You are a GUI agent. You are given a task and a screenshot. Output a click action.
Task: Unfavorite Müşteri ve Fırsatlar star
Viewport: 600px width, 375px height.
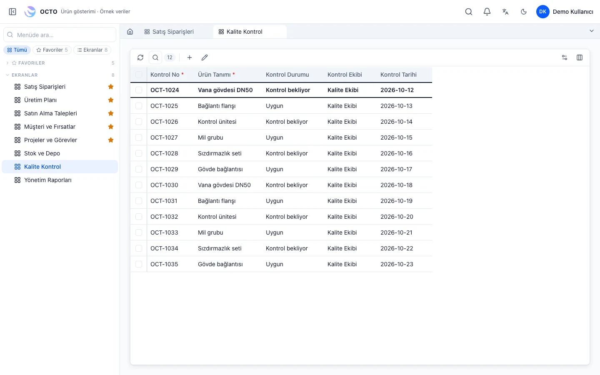point(111,127)
